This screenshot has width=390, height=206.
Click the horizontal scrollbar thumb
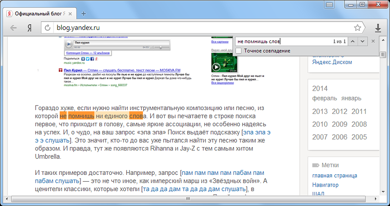pos(188,199)
